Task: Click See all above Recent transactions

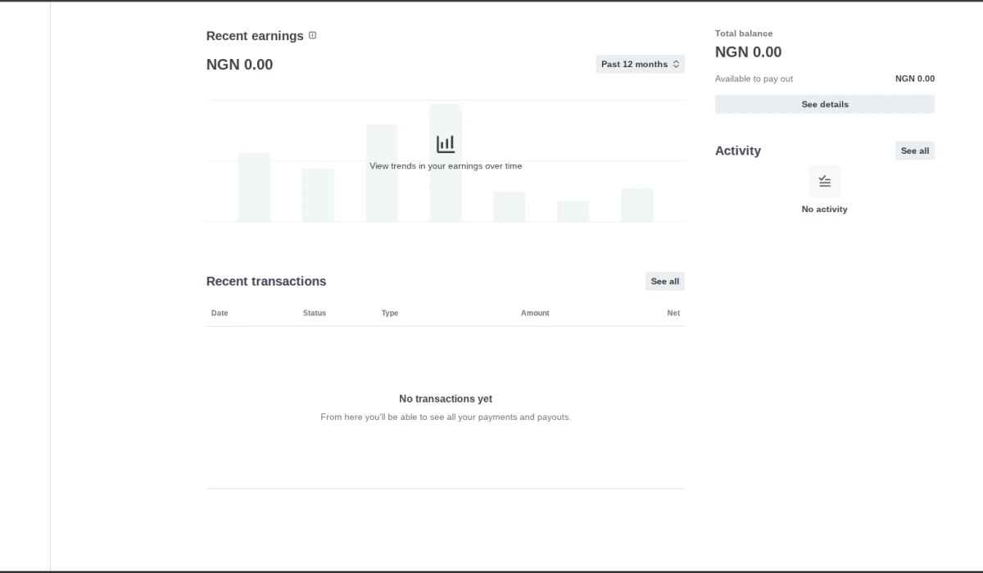Action: click(x=664, y=281)
